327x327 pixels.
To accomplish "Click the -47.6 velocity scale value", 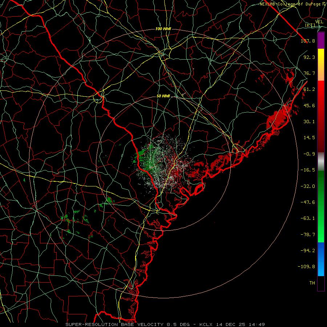I will pos(308,202).
